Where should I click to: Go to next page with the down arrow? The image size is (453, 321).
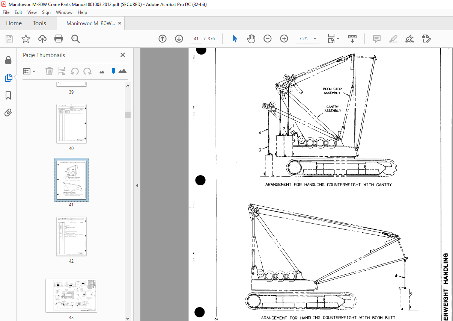(x=179, y=39)
